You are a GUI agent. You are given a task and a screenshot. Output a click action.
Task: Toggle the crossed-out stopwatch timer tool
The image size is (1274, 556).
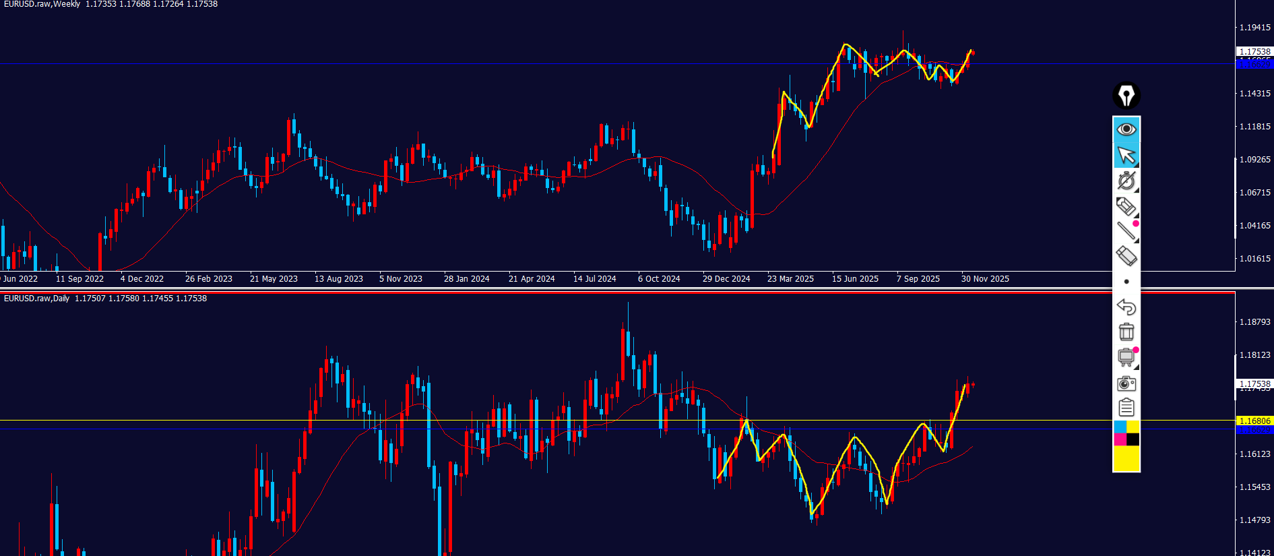pyautogui.click(x=1126, y=181)
